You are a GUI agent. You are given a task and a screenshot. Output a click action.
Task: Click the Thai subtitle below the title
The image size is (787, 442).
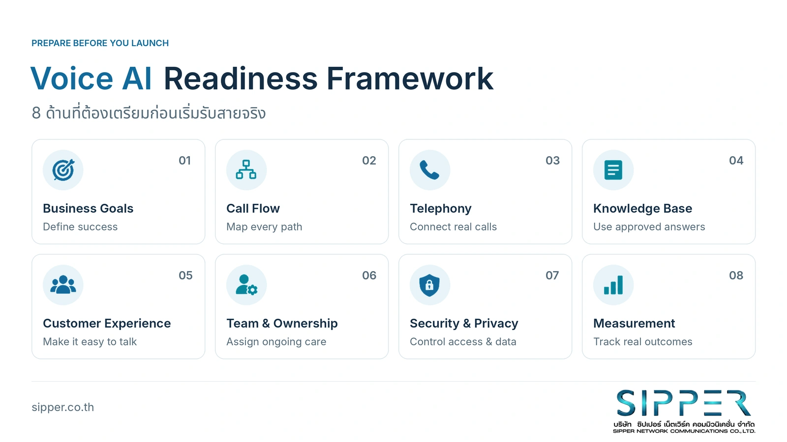click(149, 113)
